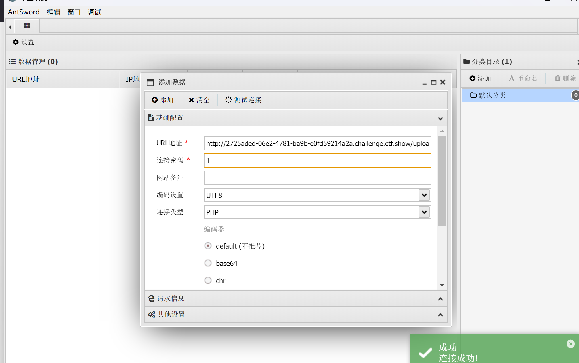Open 设置 with the gear icon
This screenshot has width=579, height=363.
point(23,42)
